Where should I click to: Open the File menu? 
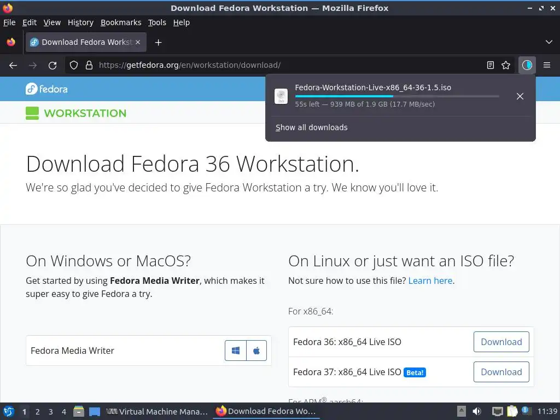9,22
